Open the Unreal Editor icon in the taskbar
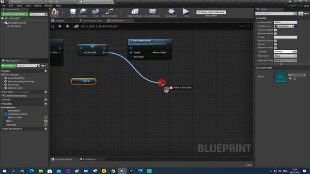 pos(122,171)
